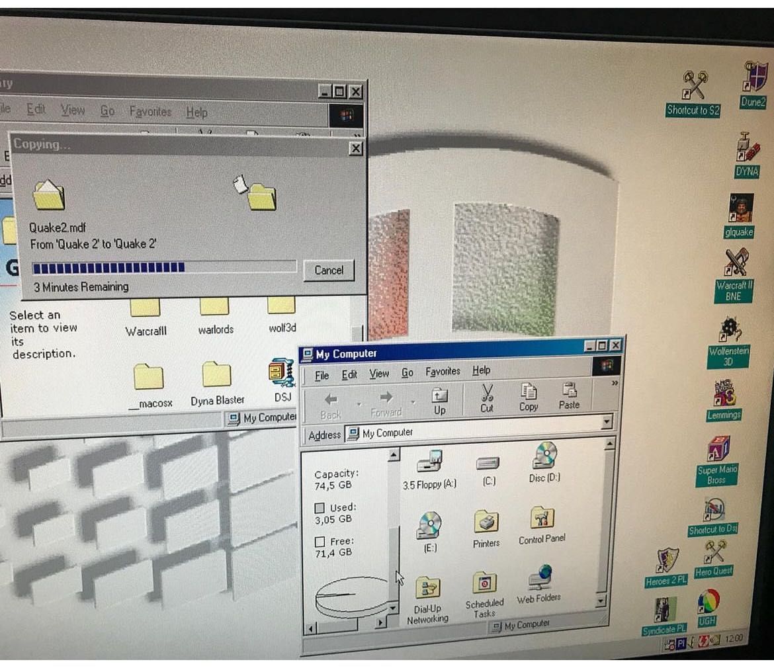The image size is (774, 672).
Task: Click the Used 3,05 GB legend
Action: pyautogui.click(x=335, y=513)
